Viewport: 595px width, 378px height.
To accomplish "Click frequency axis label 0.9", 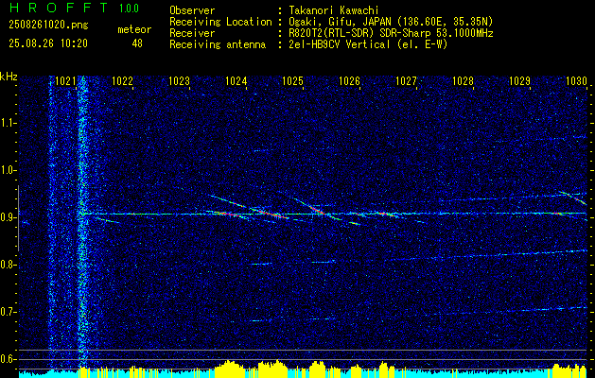I will [8, 217].
